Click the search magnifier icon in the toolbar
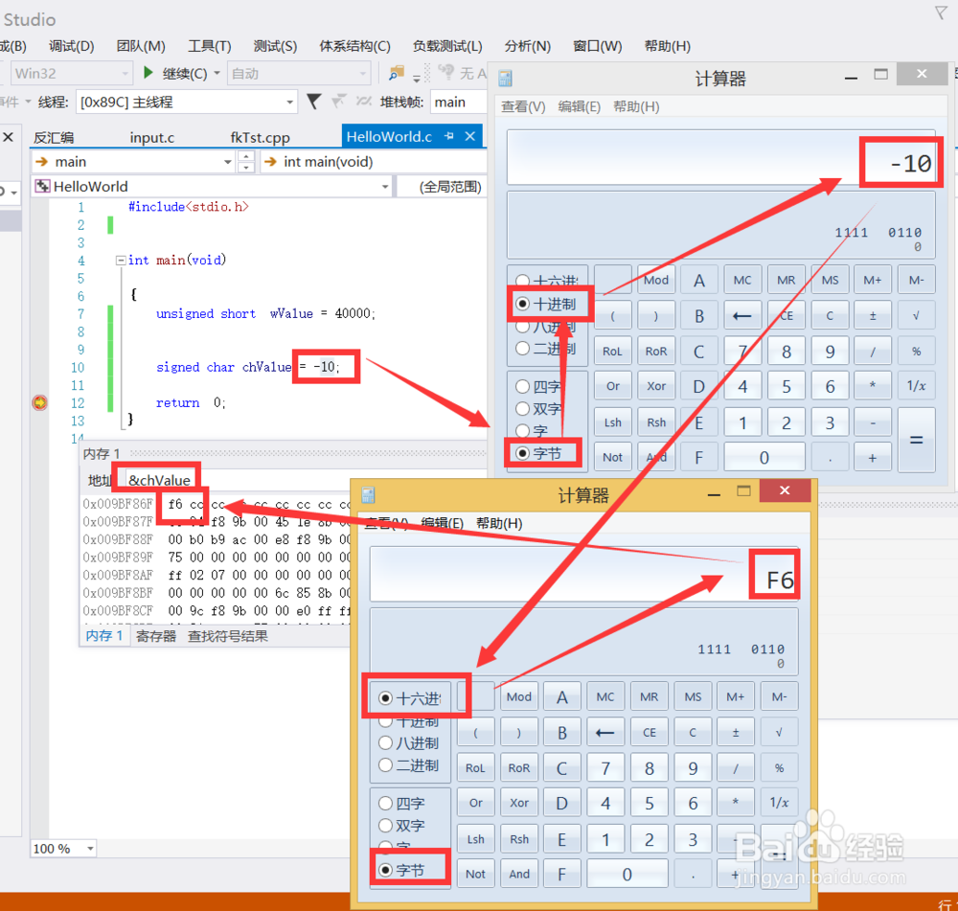This screenshot has width=958, height=911. pyautogui.click(x=395, y=73)
